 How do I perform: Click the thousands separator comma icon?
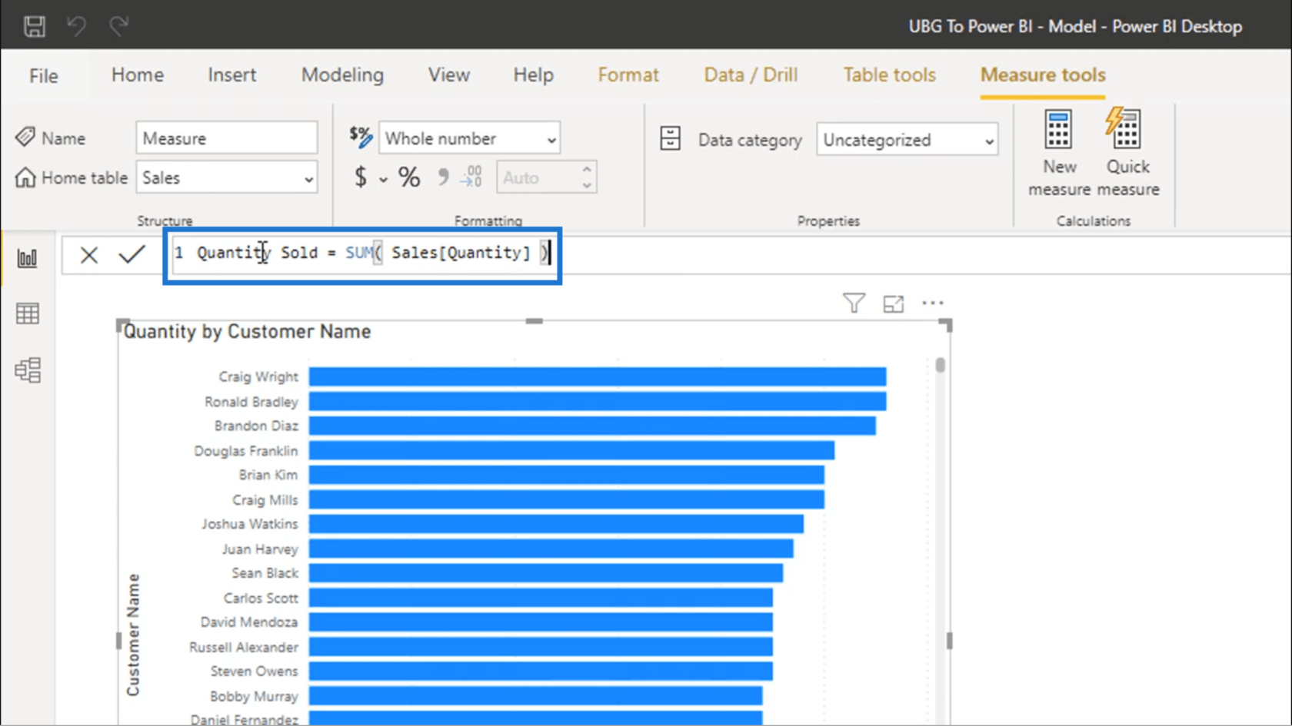pos(443,177)
